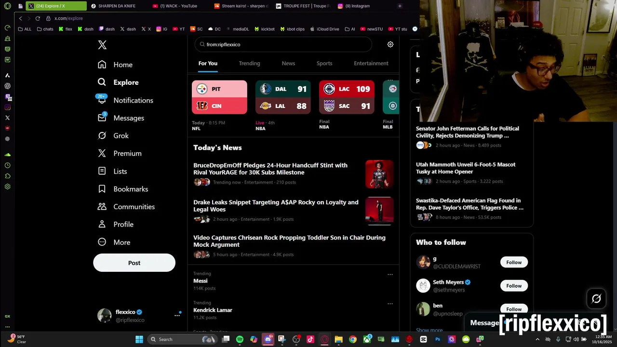Screen dimensions: 617x347
Task: Open Communities from sidebar
Action: (x=126, y=207)
